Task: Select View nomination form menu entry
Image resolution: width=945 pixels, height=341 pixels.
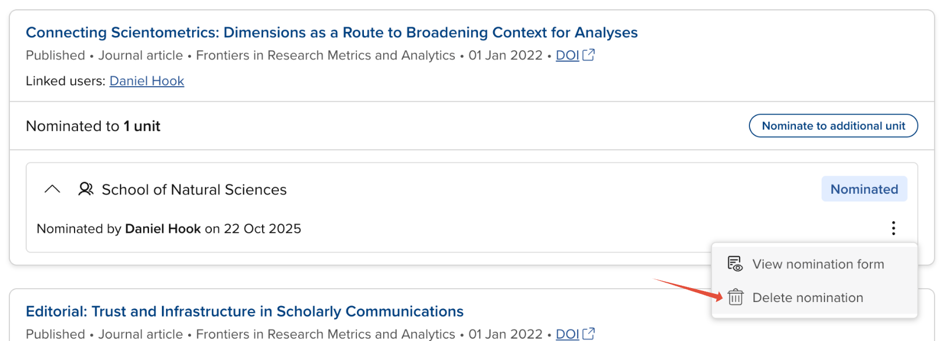Action: tap(817, 264)
